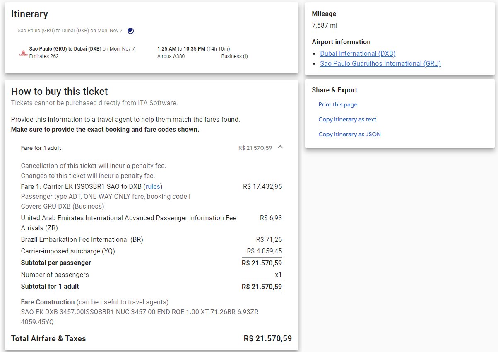Screen dimensions: 498x352
Task: Click the Mileage heading
Action: point(324,14)
